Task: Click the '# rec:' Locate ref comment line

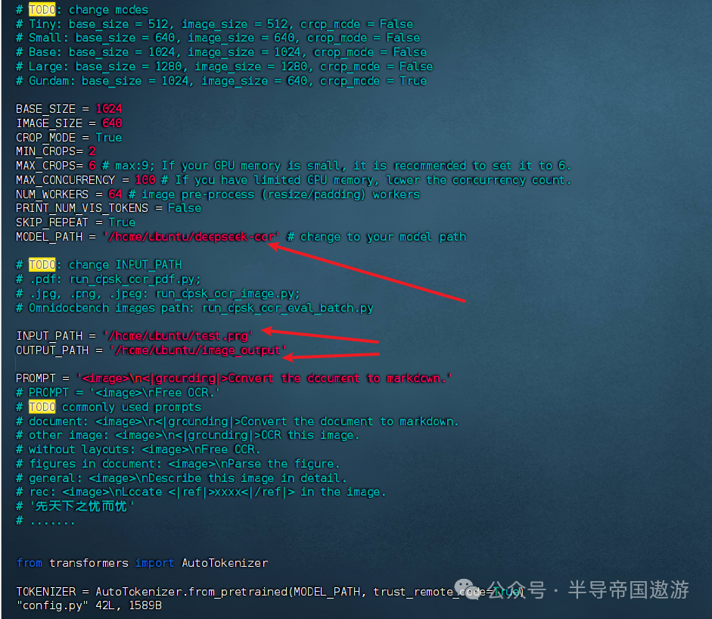Action: 201,492
